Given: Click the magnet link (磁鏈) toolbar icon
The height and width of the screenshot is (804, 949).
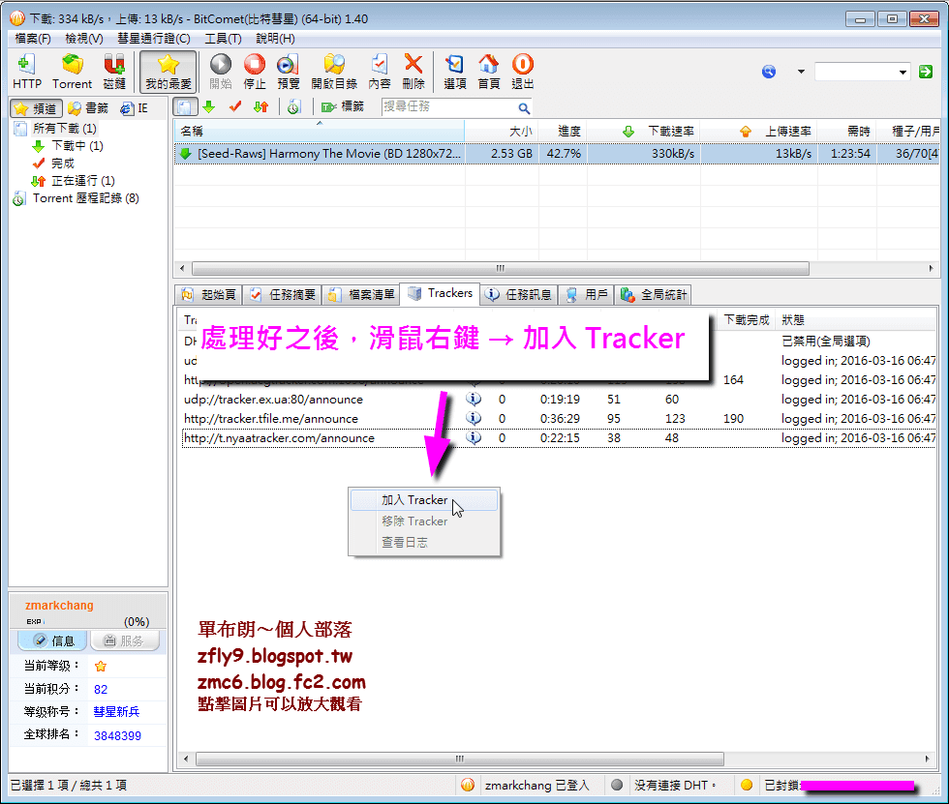Looking at the screenshot, I should 114,72.
